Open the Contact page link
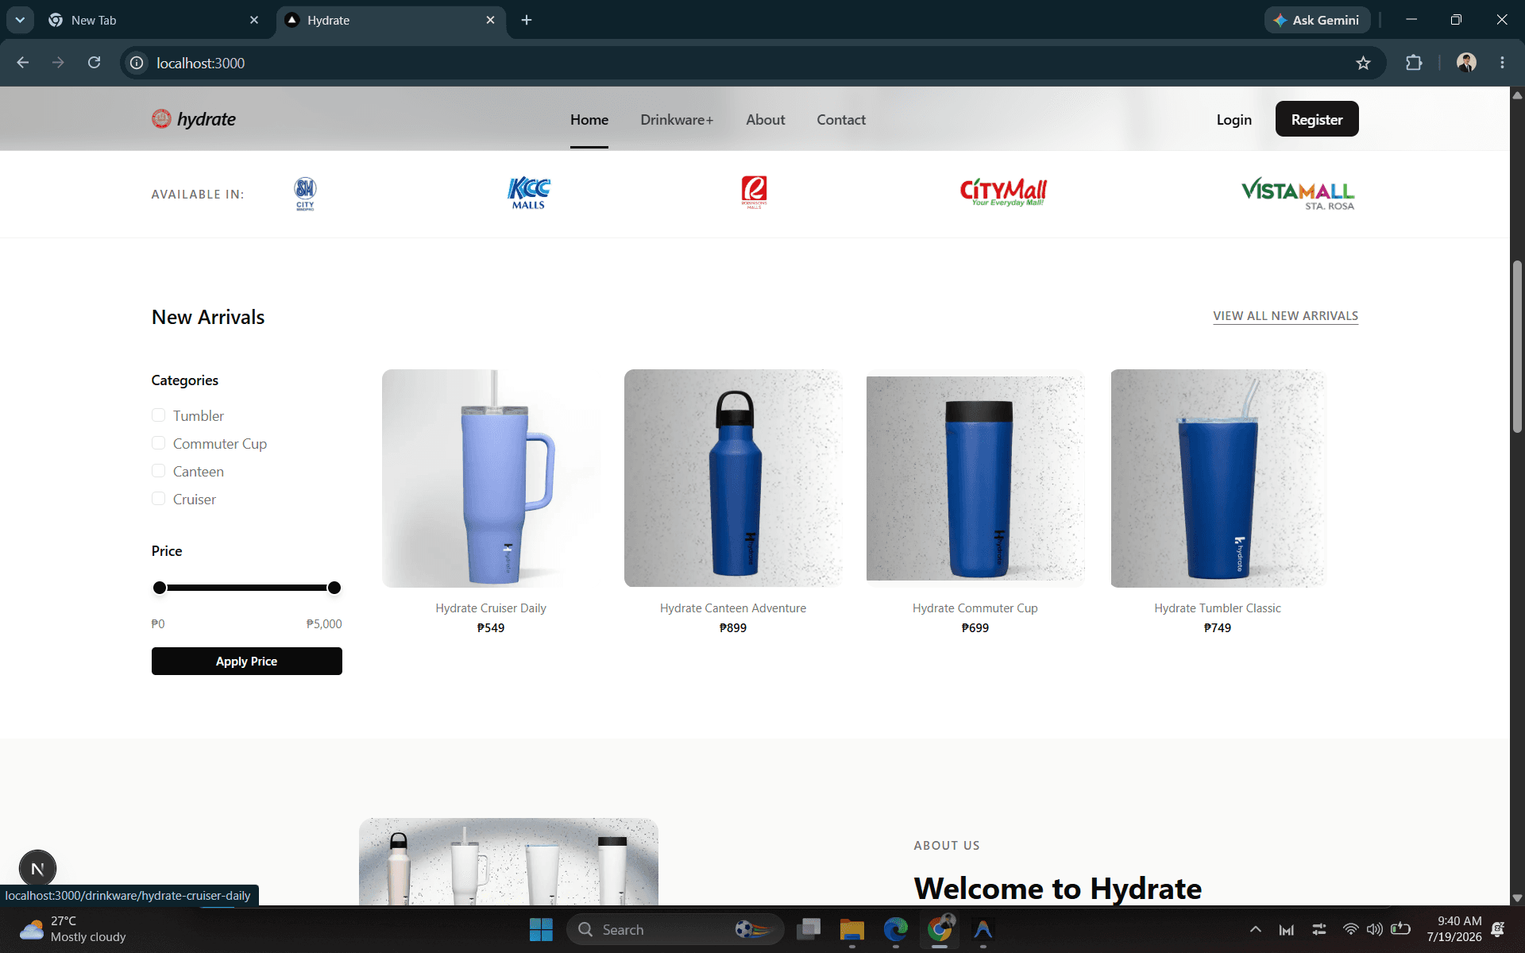The height and width of the screenshot is (953, 1525). (x=841, y=120)
